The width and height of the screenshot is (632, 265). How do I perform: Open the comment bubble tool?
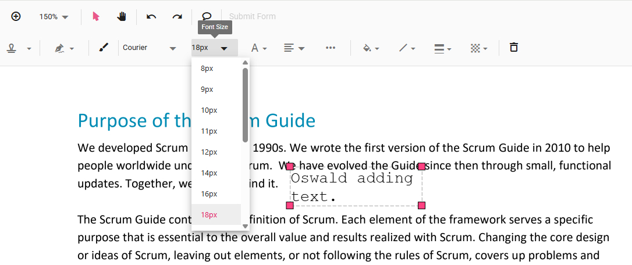(x=207, y=16)
